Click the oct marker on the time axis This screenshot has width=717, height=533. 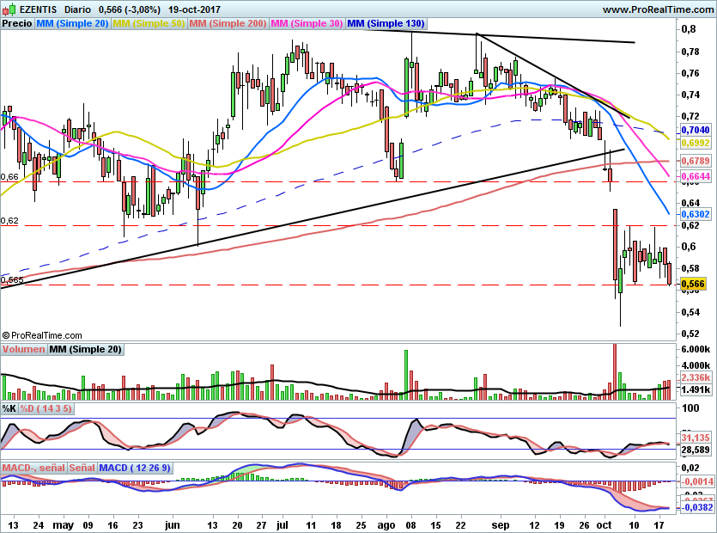(605, 524)
